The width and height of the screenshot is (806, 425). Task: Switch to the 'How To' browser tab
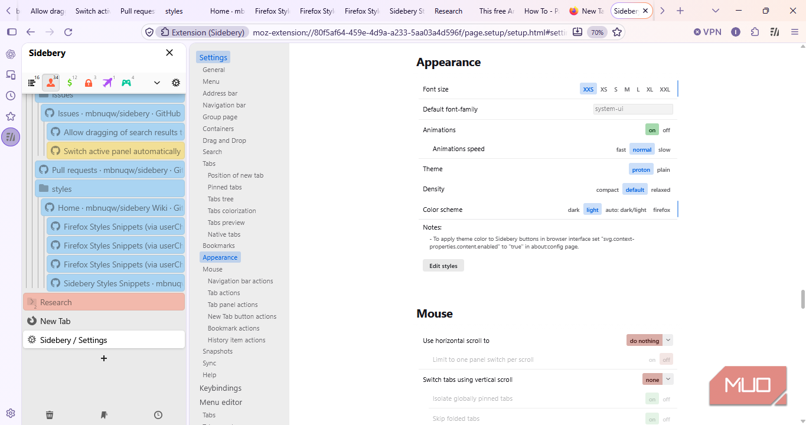tap(541, 11)
